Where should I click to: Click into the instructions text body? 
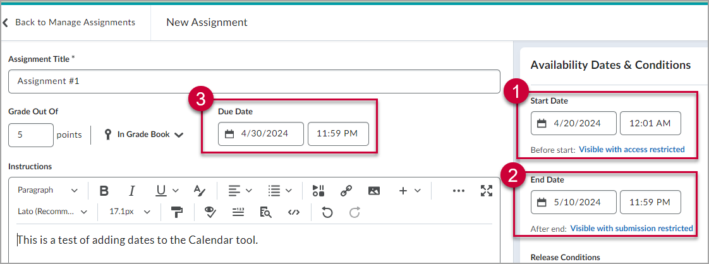point(138,240)
